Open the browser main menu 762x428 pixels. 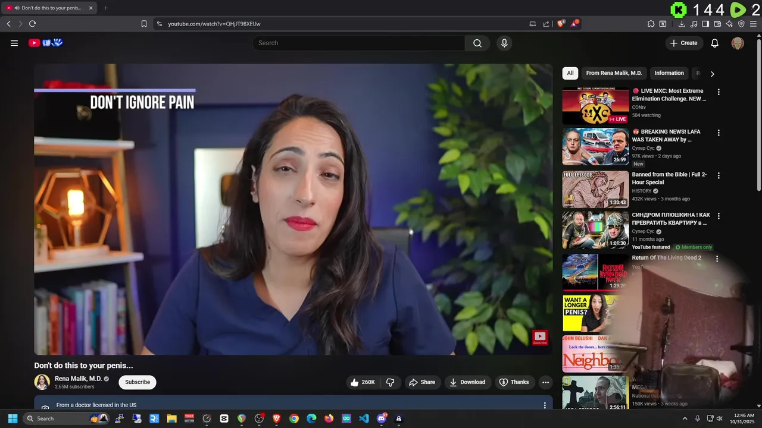(x=753, y=24)
